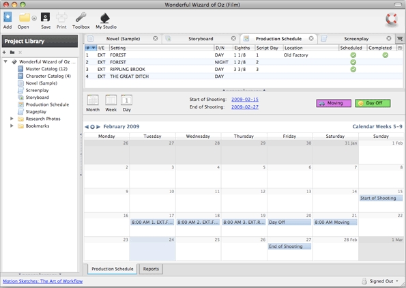406x288 pixels.
Task: Switch calendar to Week view
Action: pos(111,103)
